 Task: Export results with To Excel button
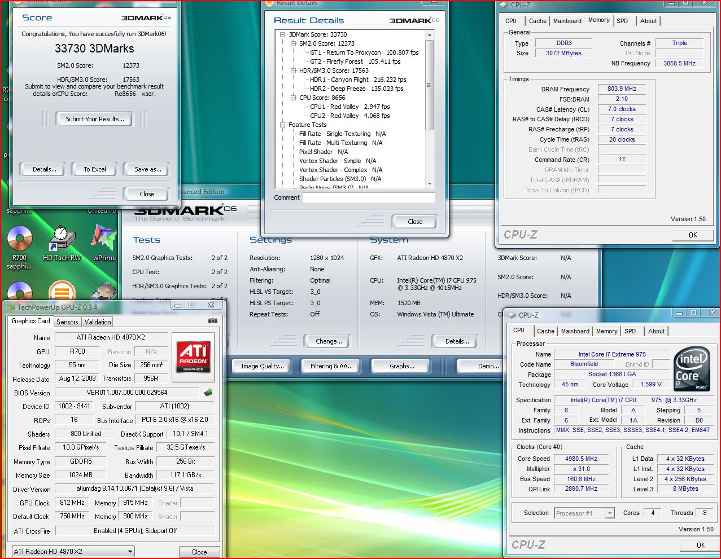click(95, 169)
